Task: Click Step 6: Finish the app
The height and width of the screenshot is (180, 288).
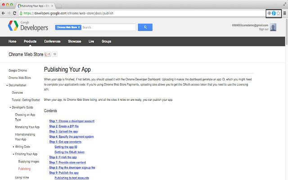Action: click(63, 157)
